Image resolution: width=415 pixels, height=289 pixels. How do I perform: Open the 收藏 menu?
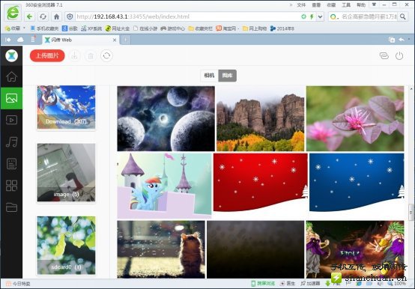click(x=331, y=4)
